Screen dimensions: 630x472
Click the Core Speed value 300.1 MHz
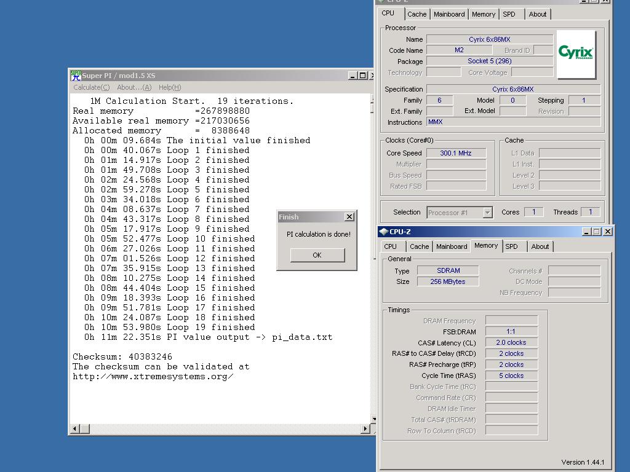point(456,153)
